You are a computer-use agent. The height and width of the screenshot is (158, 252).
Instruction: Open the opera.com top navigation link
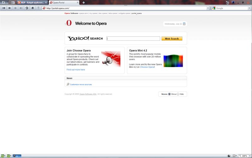click(x=83, y=13)
